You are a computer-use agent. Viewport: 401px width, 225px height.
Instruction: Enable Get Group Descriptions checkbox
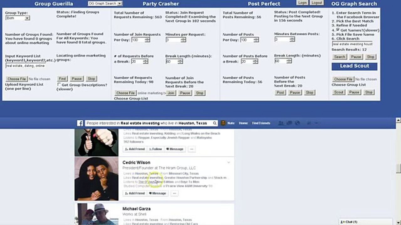click(x=59, y=85)
